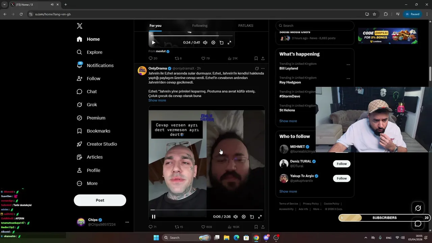Open the Terms of Service link
Viewport: 432px width, 243px height.
289,204
